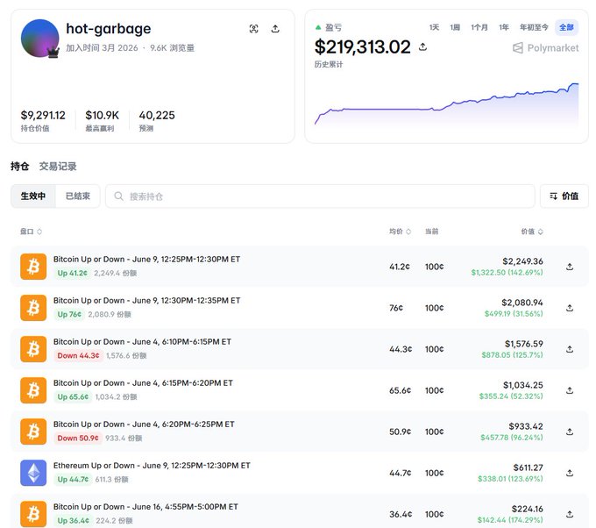Click Bitcoin logo of June 9 12:25PM market

(x=33, y=267)
